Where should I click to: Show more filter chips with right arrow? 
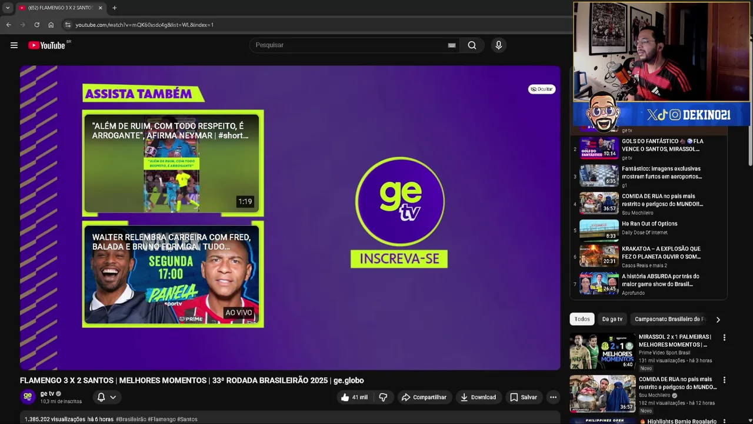(718, 319)
